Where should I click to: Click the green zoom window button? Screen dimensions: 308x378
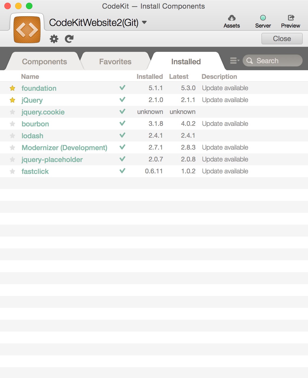click(29, 6)
